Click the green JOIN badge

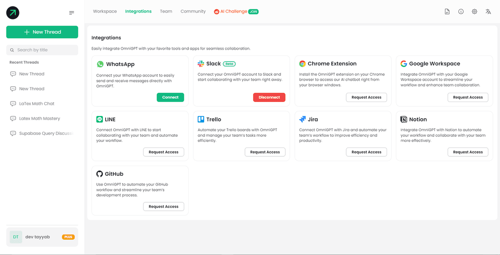[x=254, y=12]
